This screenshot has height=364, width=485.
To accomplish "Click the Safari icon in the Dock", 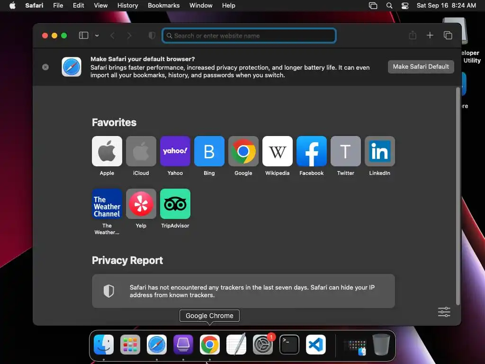I will (157, 344).
